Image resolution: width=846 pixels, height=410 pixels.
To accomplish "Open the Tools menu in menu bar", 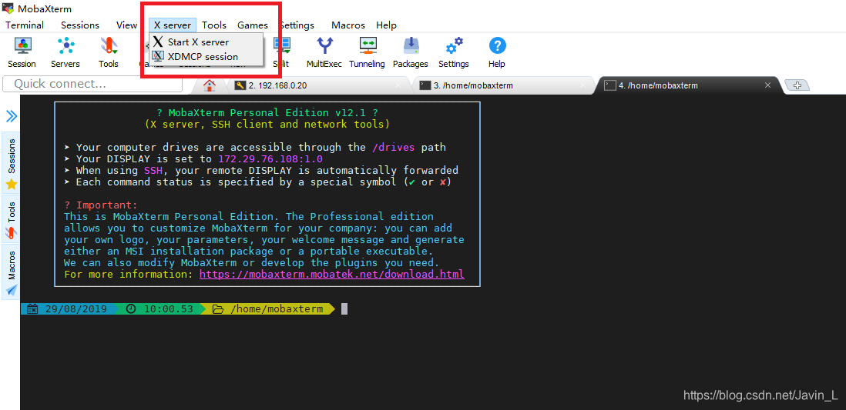I will pos(214,25).
